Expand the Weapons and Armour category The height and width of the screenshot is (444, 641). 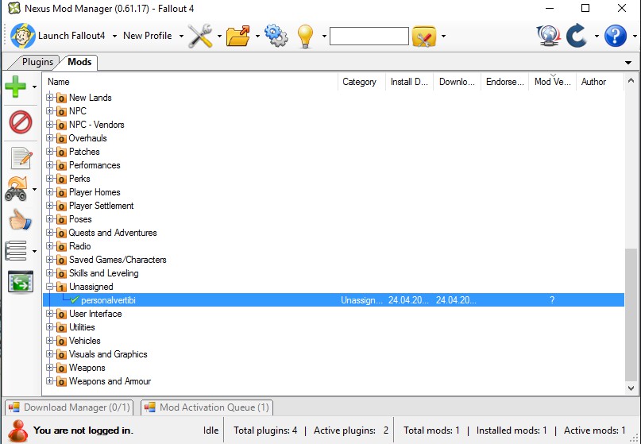pos(49,380)
